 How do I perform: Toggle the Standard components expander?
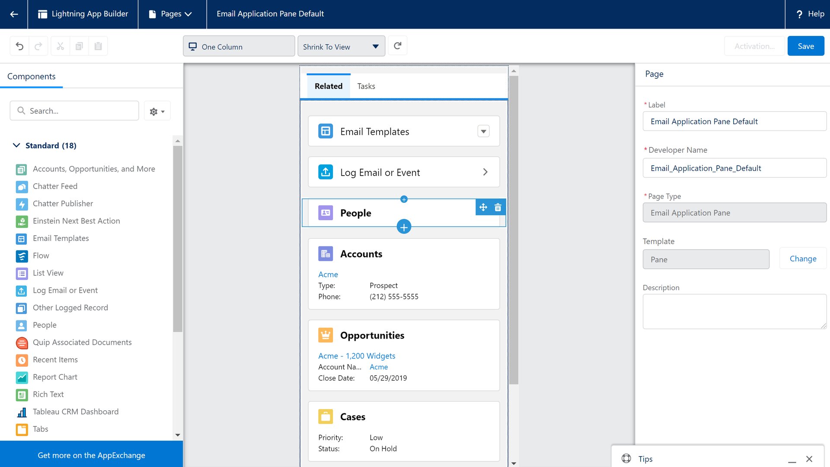pyautogui.click(x=16, y=145)
